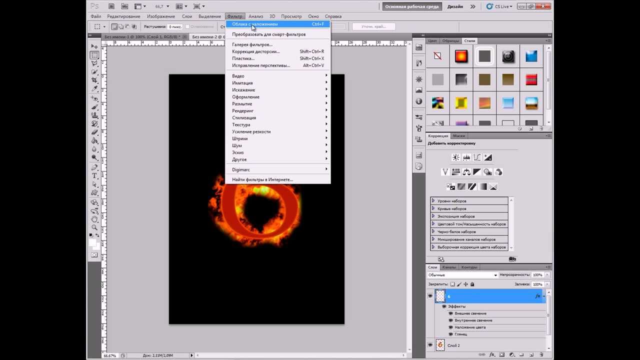
Task: Select the Eyedropper tool
Action: 94,88
